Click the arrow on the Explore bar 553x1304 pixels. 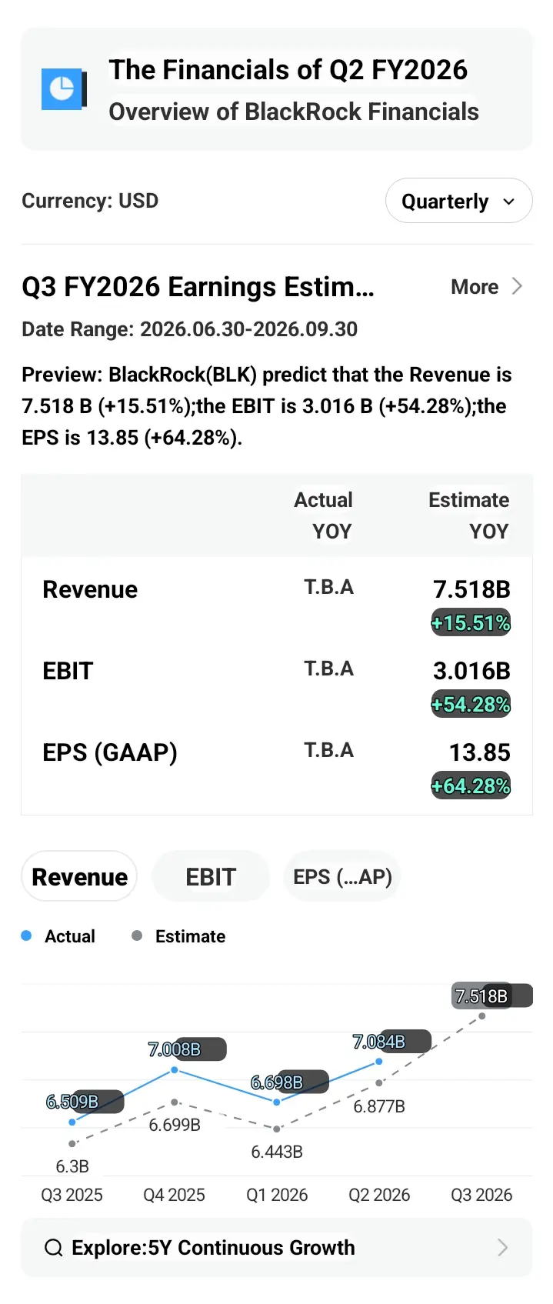click(x=503, y=1247)
